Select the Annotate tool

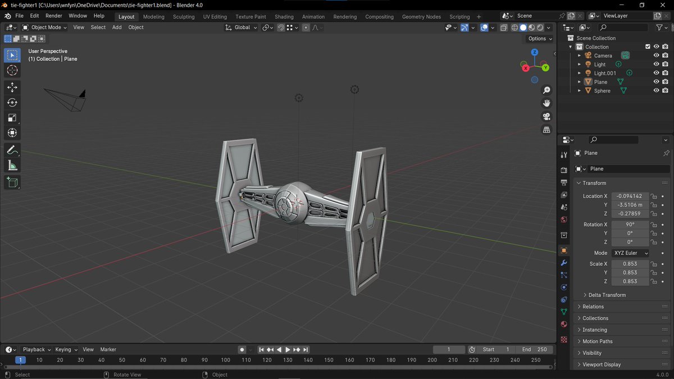tap(12, 150)
